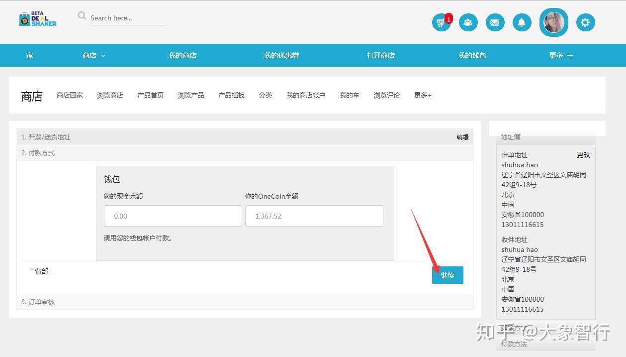Switch to 我的优惠券 section
626x357 pixels.
coord(281,55)
